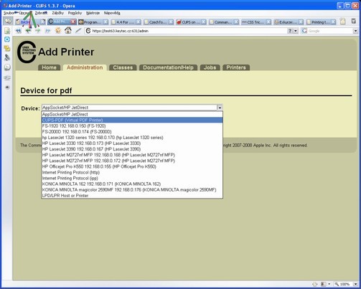
Task: Click the Wand pencil icon in toolbar
Action: click(x=78, y=31)
